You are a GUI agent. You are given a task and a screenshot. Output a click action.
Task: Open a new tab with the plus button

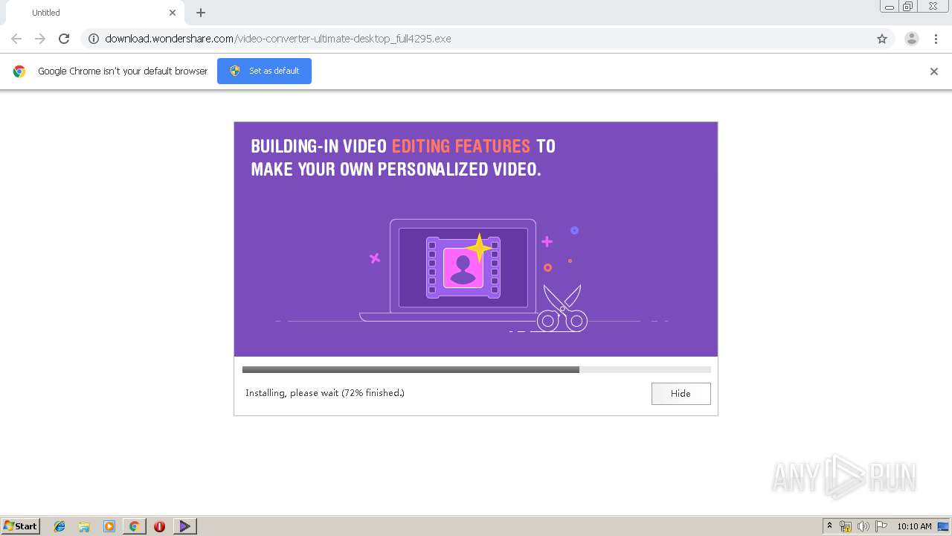pyautogui.click(x=201, y=13)
